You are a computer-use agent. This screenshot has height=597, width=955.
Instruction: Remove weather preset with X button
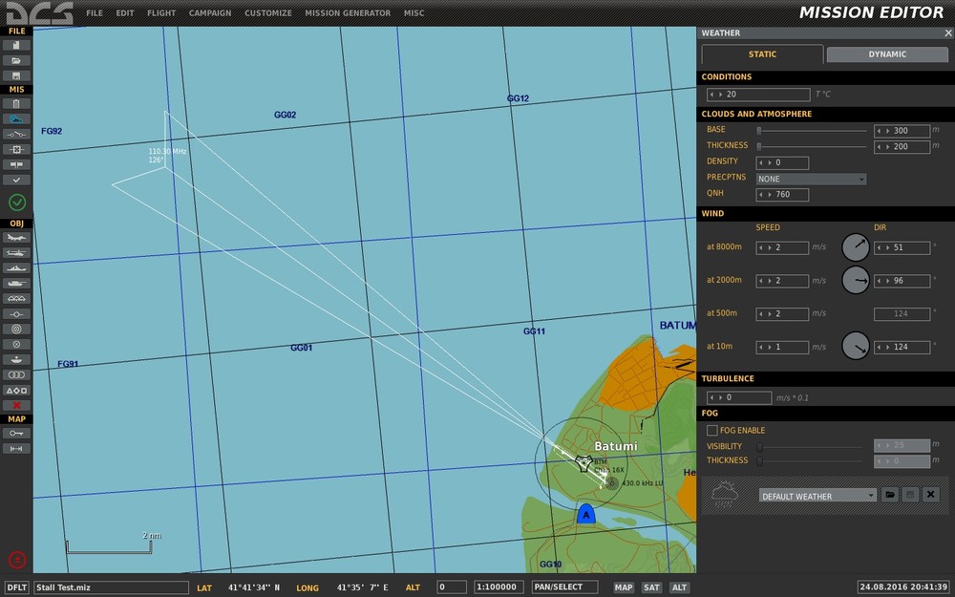tap(930, 495)
